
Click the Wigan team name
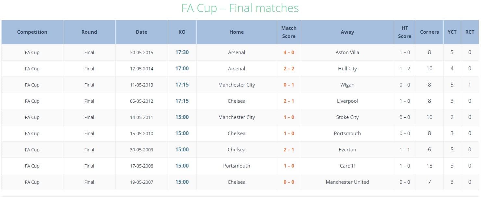click(347, 85)
